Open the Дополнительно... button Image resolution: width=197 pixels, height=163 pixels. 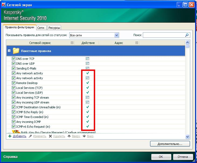(x=170, y=144)
